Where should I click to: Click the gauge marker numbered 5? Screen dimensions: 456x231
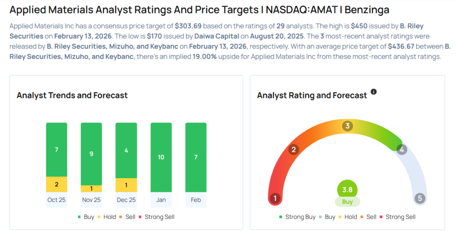[x=419, y=198]
